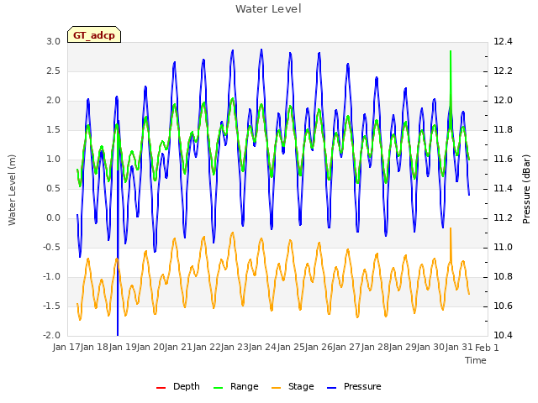The image size is (538, 403).
Task: Click the red Depth legend color marker
Action: pyautogui.click(x=161, y=388)
